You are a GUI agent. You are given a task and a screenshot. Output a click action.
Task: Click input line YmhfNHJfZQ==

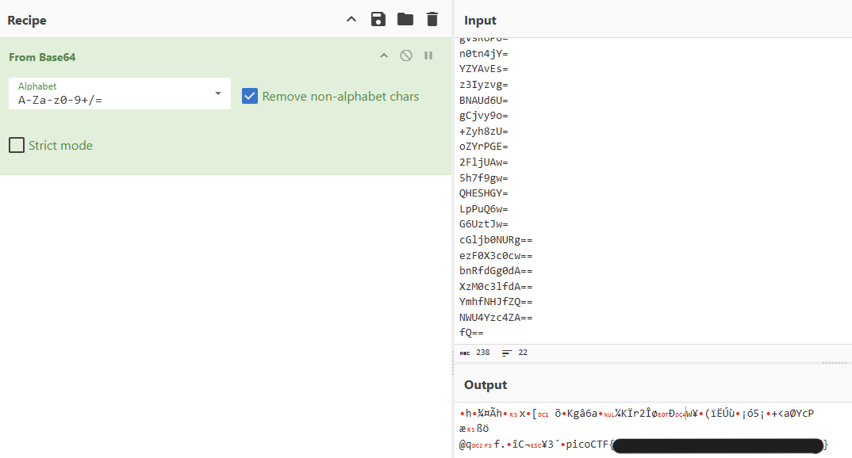point(496,302)
